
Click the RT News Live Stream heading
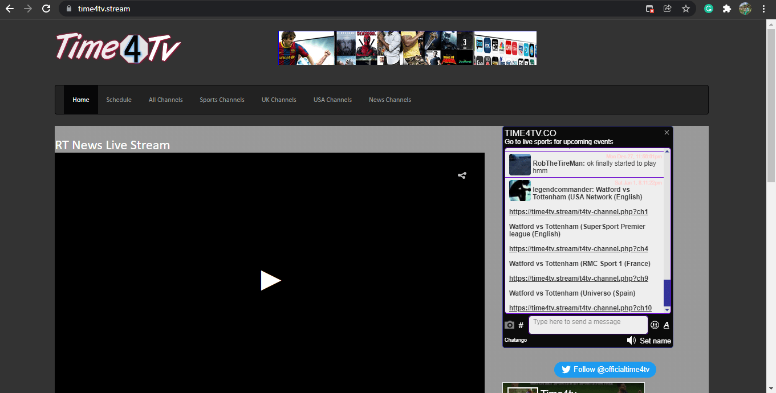[x=112, y=145]
